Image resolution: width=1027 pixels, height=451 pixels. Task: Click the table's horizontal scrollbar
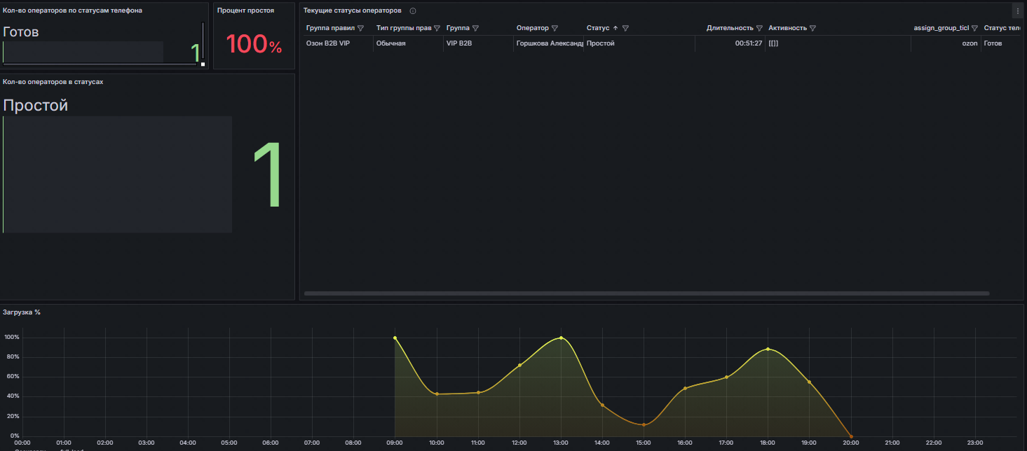pos(645,293)
